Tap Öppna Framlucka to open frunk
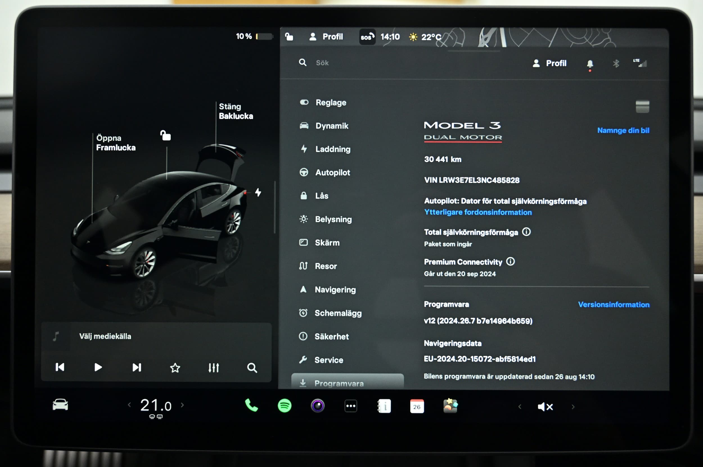This screenshot has height=467, width=703. coord(116,143)
